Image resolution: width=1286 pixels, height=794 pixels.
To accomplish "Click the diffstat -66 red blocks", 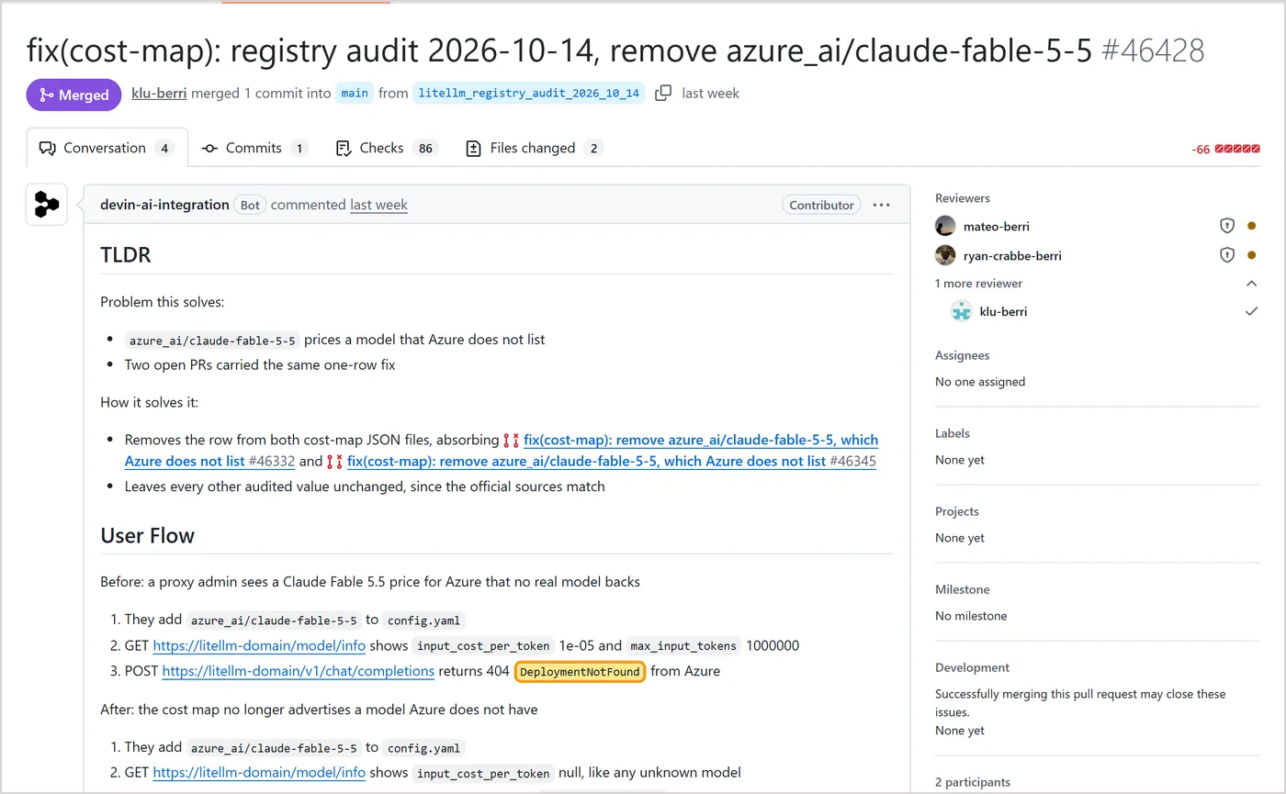I will click(1225, 149).
